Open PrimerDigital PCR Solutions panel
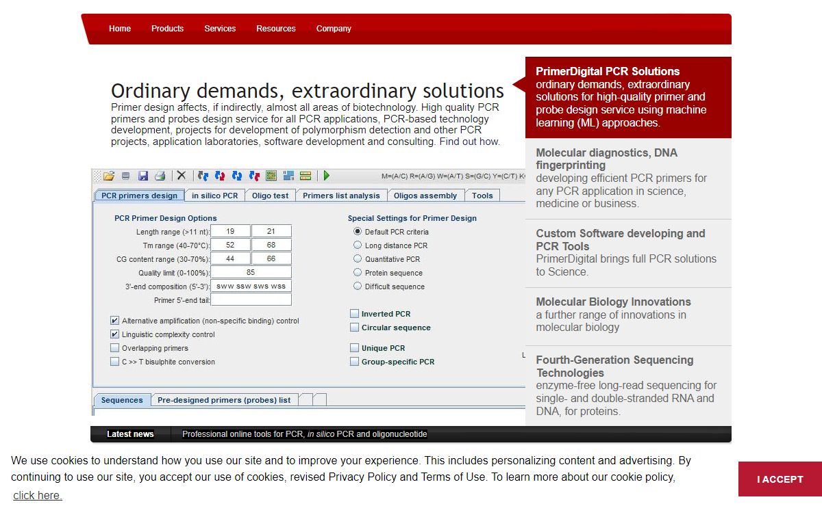822x506 pixels. click(628, 97)
